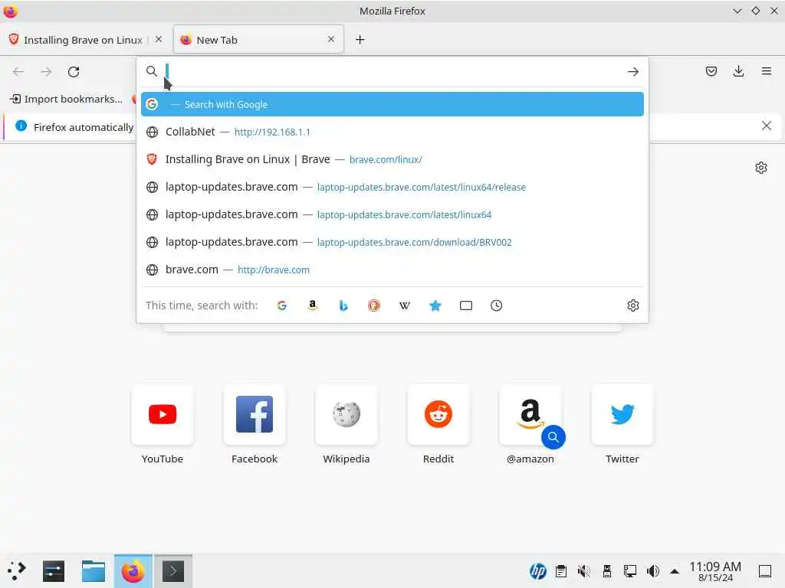Open the KDE application launcher
This screenshot has width=785, height=588.
coord(17,570)
